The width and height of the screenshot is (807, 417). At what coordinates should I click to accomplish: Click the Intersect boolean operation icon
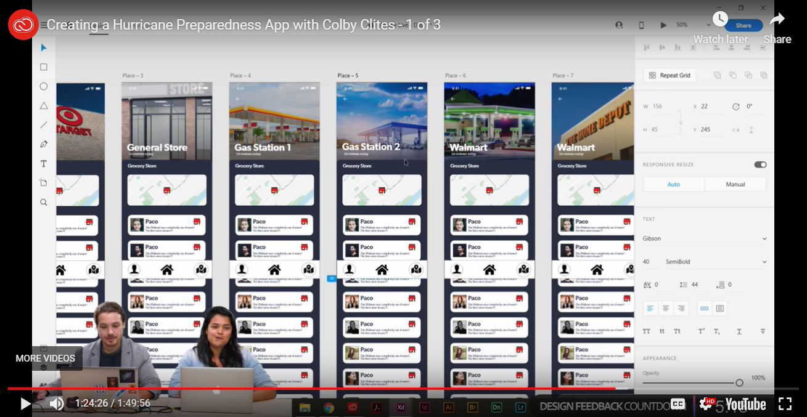[x=748, y=75]
